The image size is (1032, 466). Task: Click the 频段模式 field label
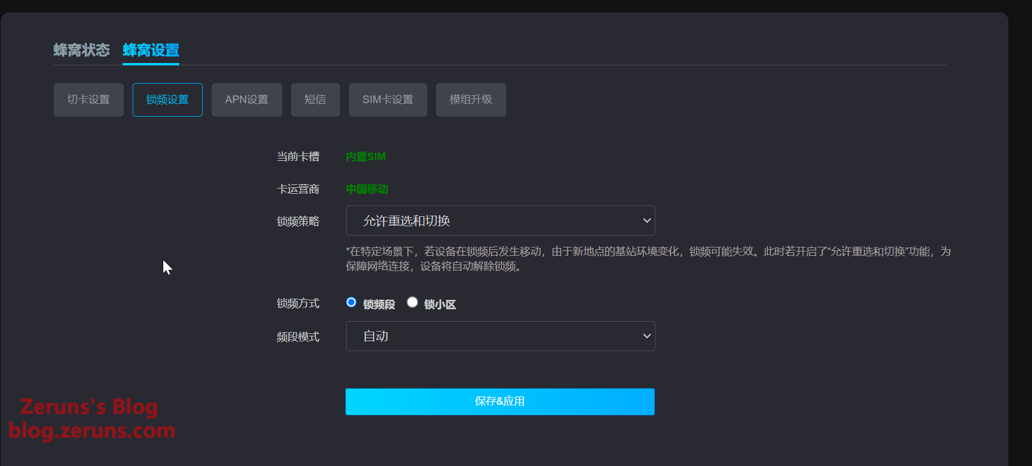pos(298,337)
